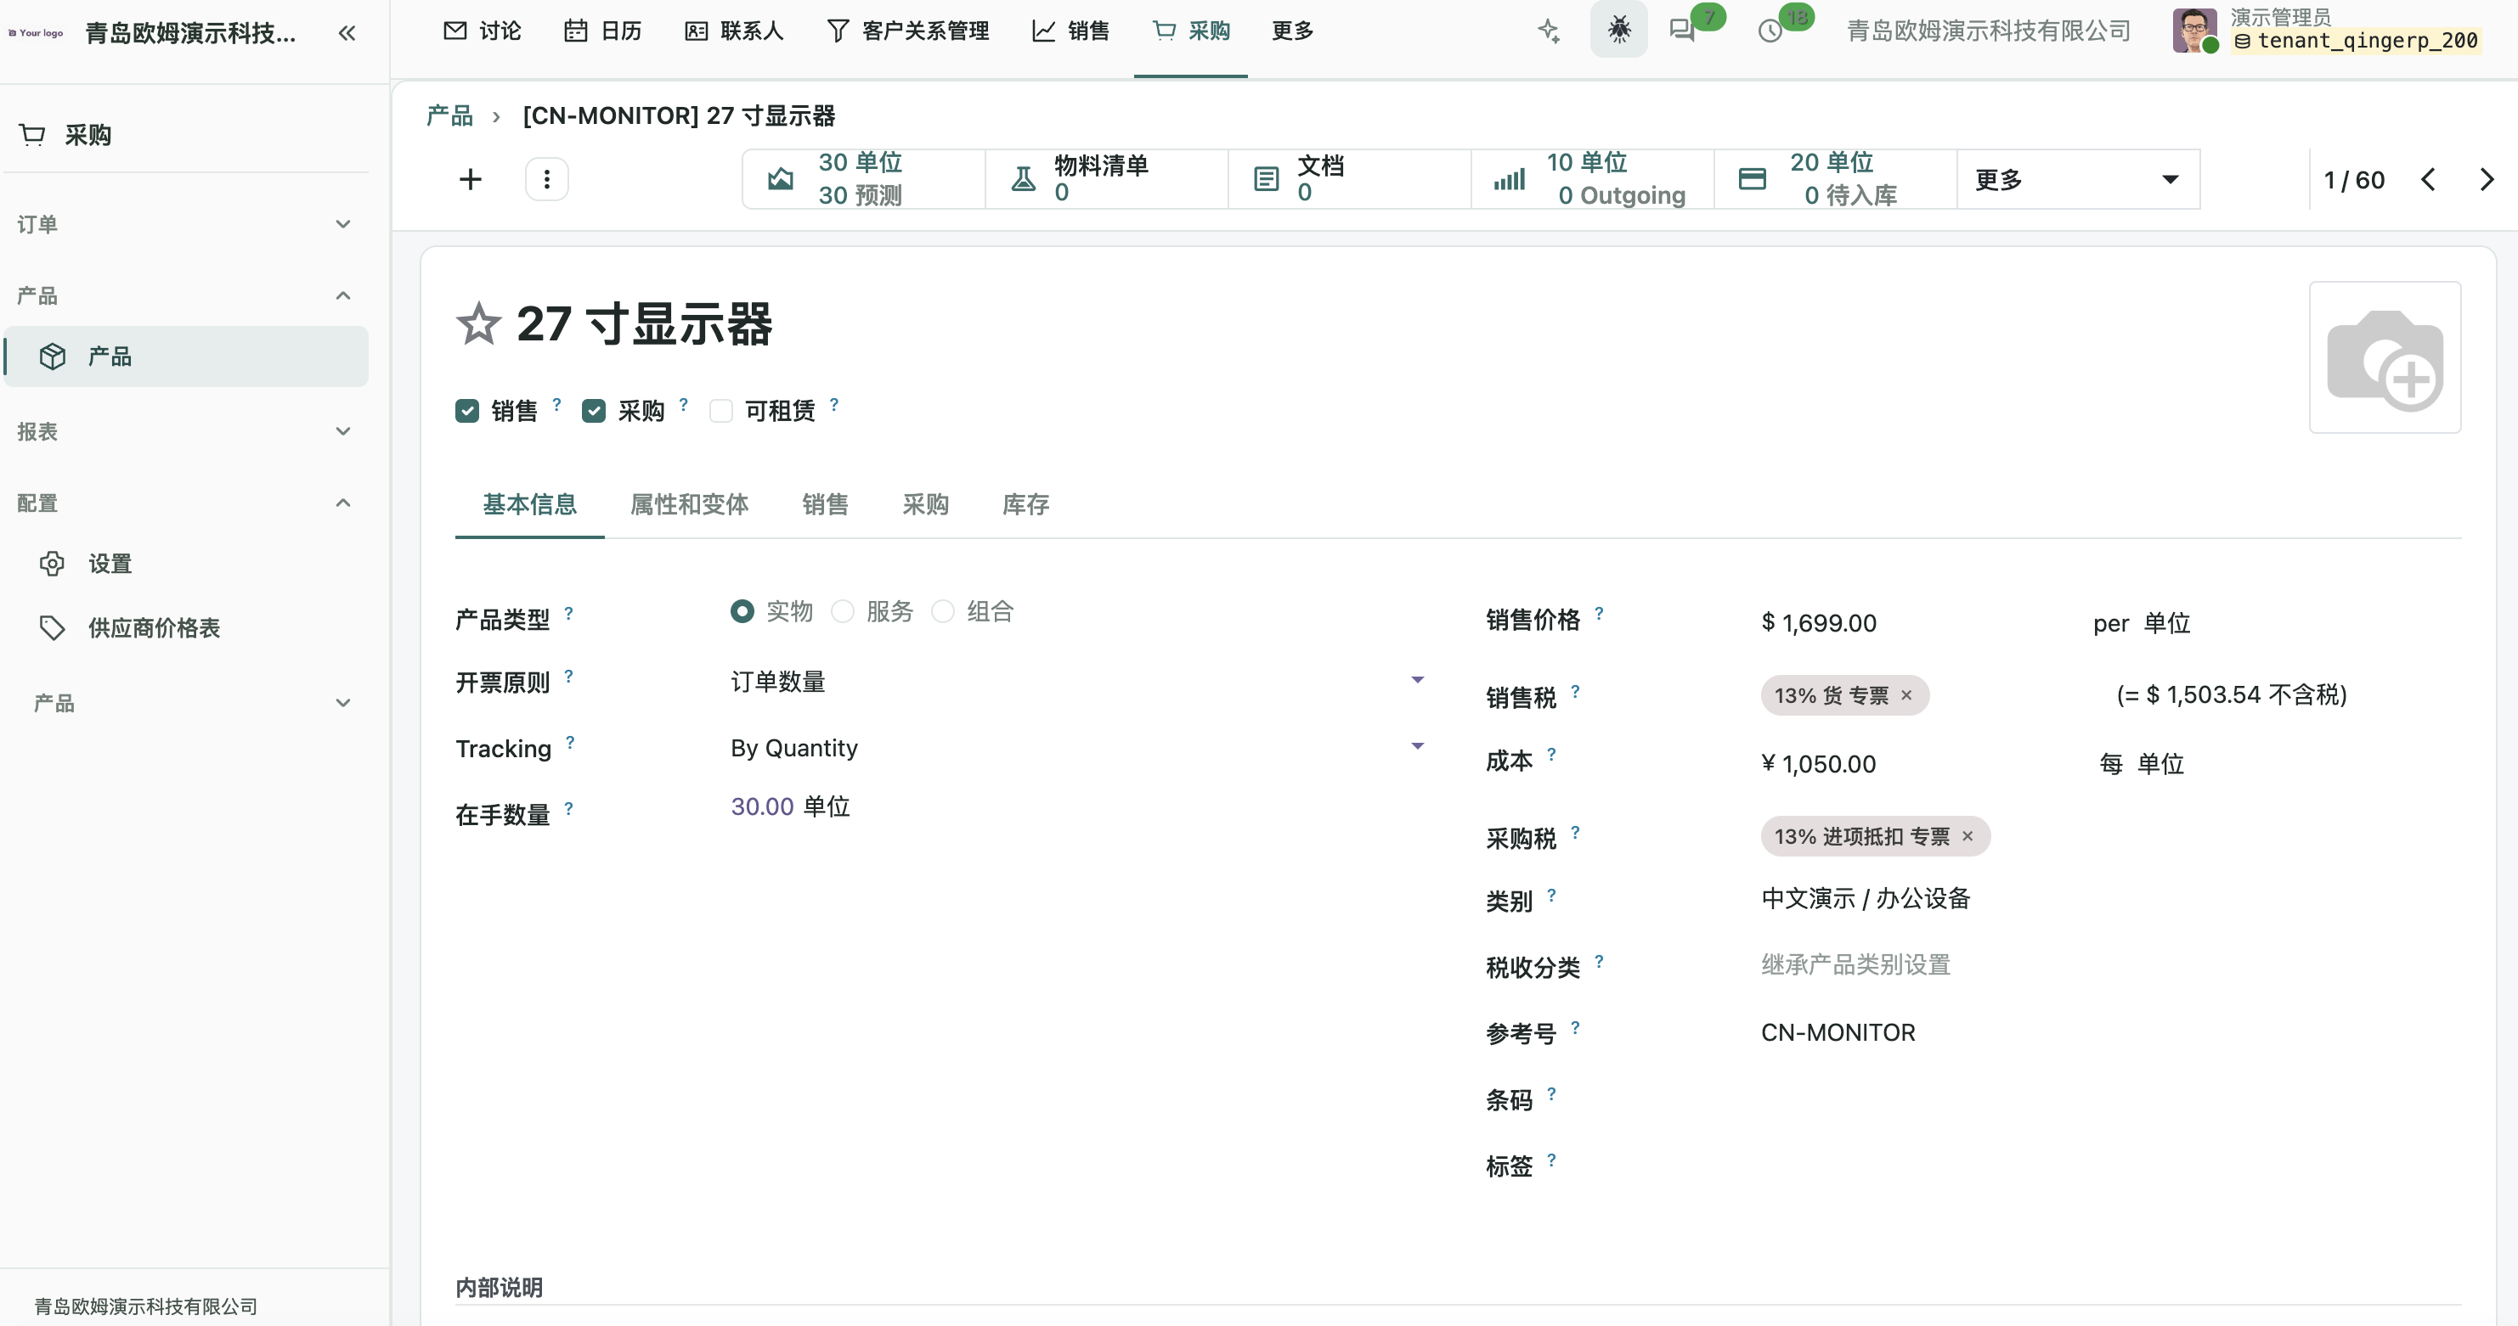Remove the 13% 进项抵扣 专票 purchase tax tag
Screen dimensions: 2518x1326
[1968, 837]
